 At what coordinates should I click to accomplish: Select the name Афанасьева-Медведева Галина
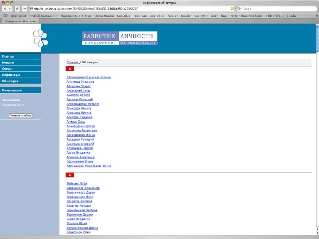click(x=89, y=166)
